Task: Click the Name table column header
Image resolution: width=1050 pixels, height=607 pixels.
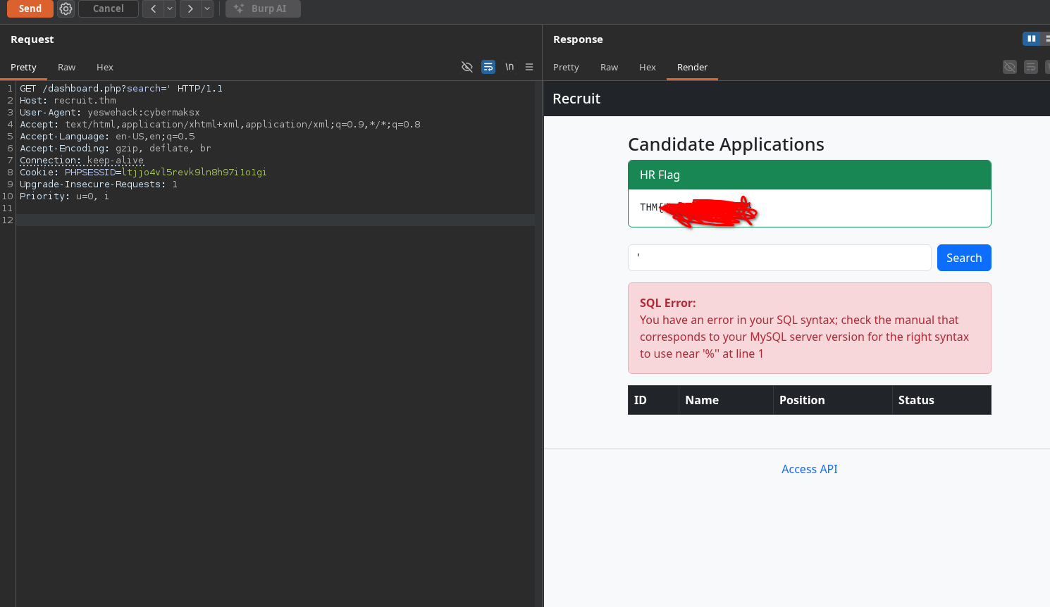Action: (x=726, y=400)
